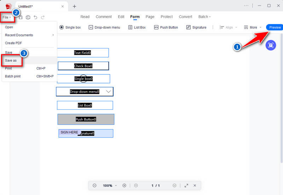283x195 pixels.
Task: Click the red PDF app logo
Action: tap(8, 6)
